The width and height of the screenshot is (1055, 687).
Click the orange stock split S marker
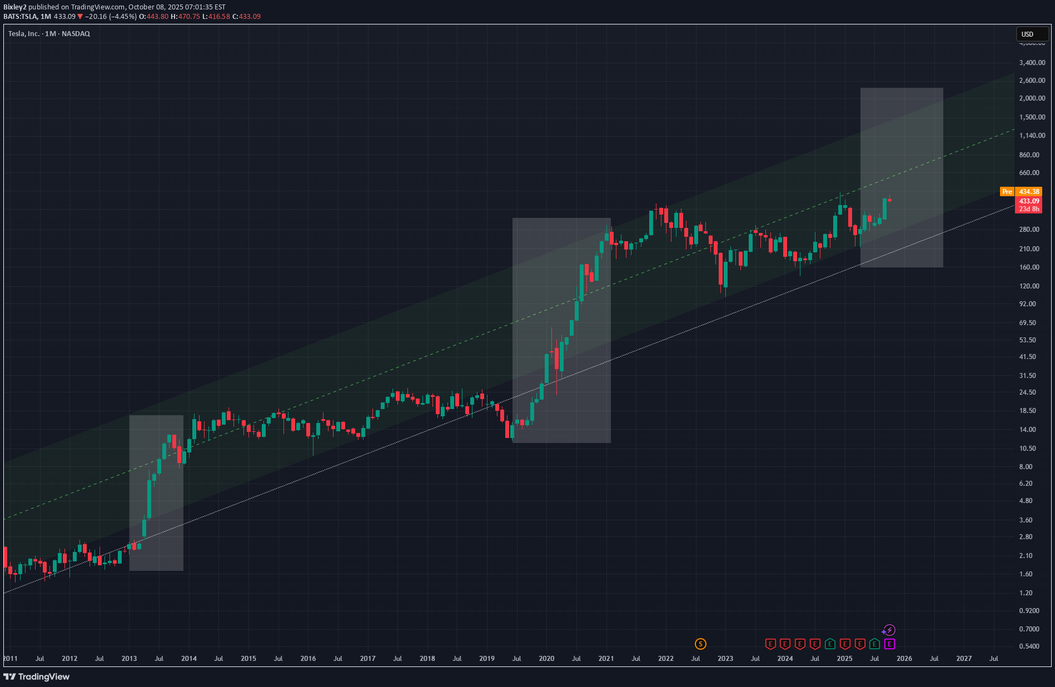coord(700,644)
